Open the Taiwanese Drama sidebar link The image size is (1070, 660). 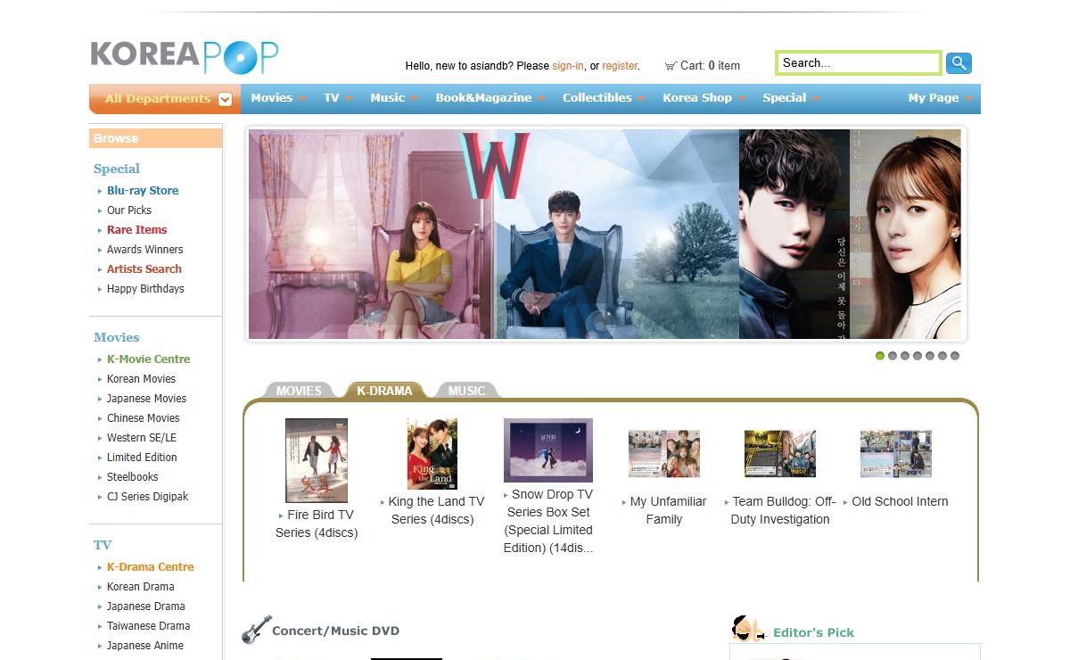click(x=149, y=626)
